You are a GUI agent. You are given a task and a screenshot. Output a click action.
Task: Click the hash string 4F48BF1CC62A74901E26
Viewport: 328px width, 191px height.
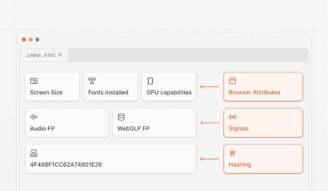tap(66, 165)
